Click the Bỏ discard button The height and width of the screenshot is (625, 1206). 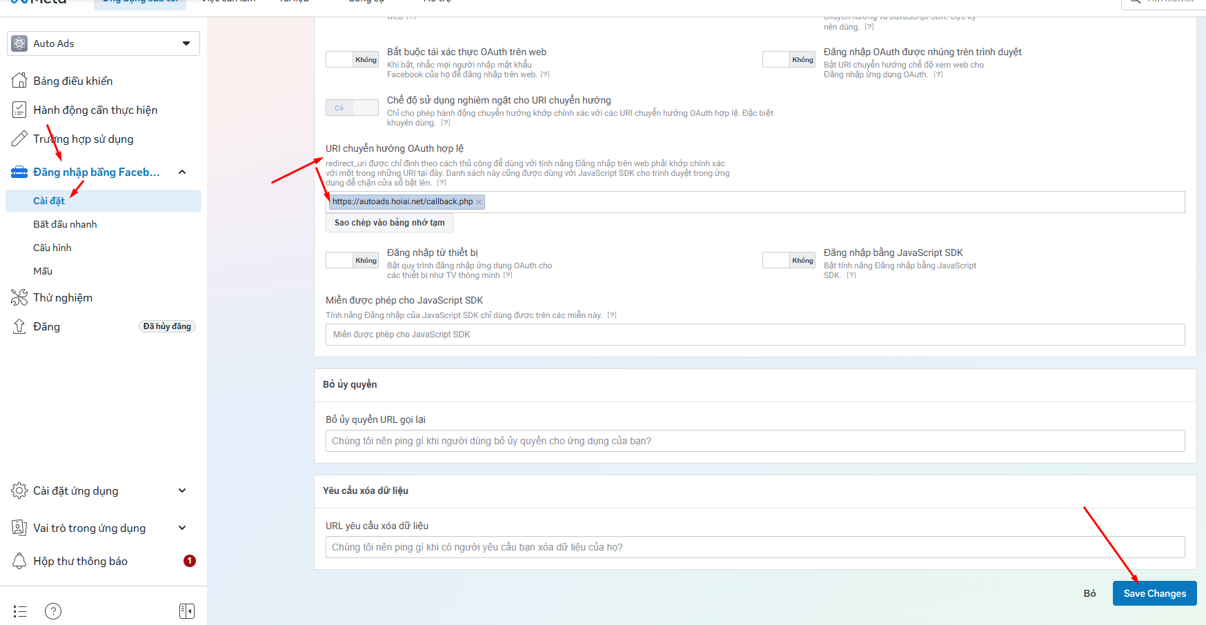[1089, 593]
